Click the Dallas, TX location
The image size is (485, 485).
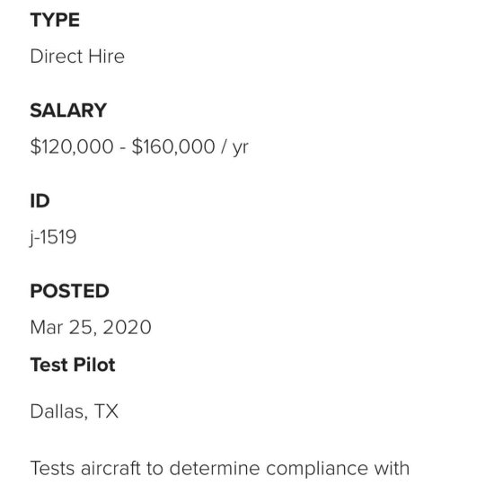75,411
